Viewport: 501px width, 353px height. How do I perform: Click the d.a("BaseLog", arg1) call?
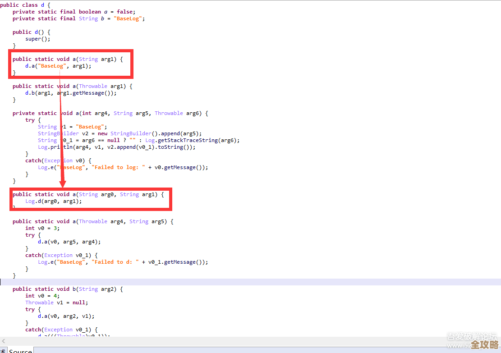tap(58, 66)
